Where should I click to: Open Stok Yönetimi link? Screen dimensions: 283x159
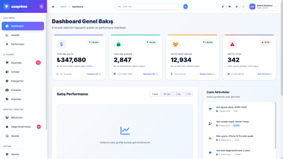[x=264, y=74]
